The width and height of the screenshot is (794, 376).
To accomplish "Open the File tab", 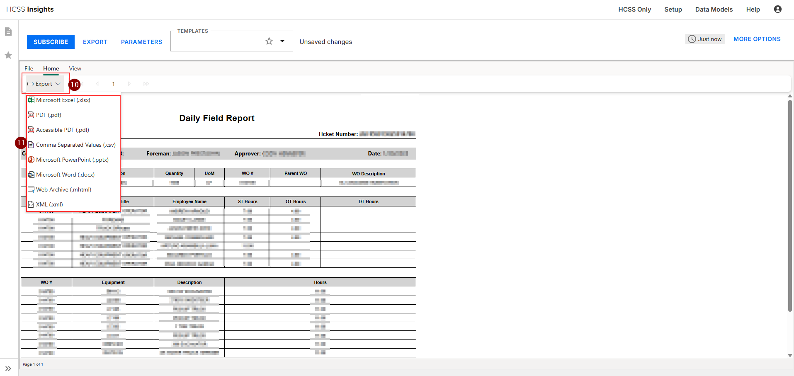I will (29, 68).
